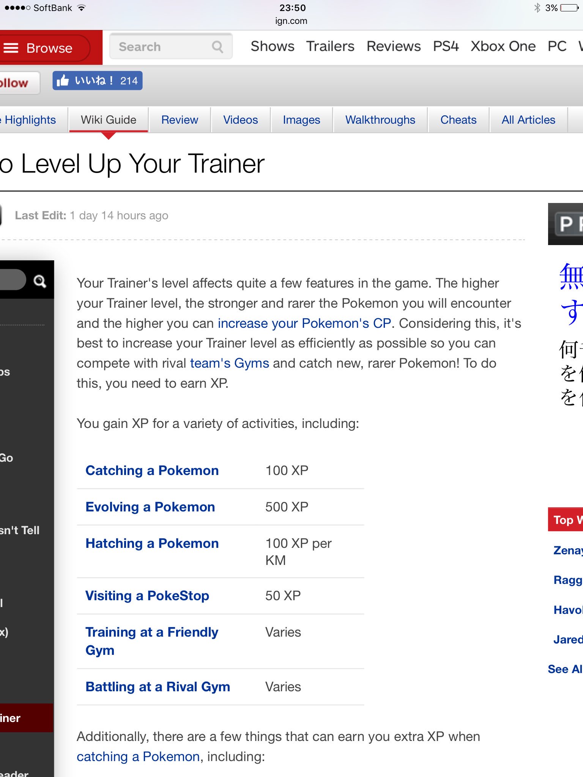
Task: Tap the search magnifier icon in header
Action: tap(217, 47)
